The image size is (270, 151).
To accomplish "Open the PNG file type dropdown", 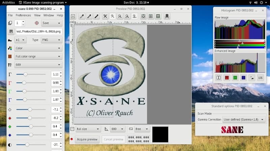I will (x=52, y=40).
